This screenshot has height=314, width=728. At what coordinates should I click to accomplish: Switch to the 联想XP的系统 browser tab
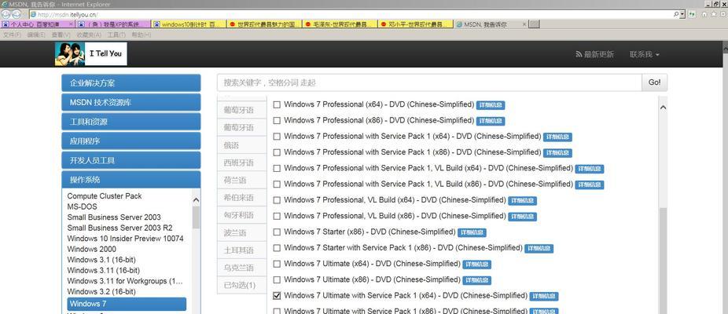point(113,24)
